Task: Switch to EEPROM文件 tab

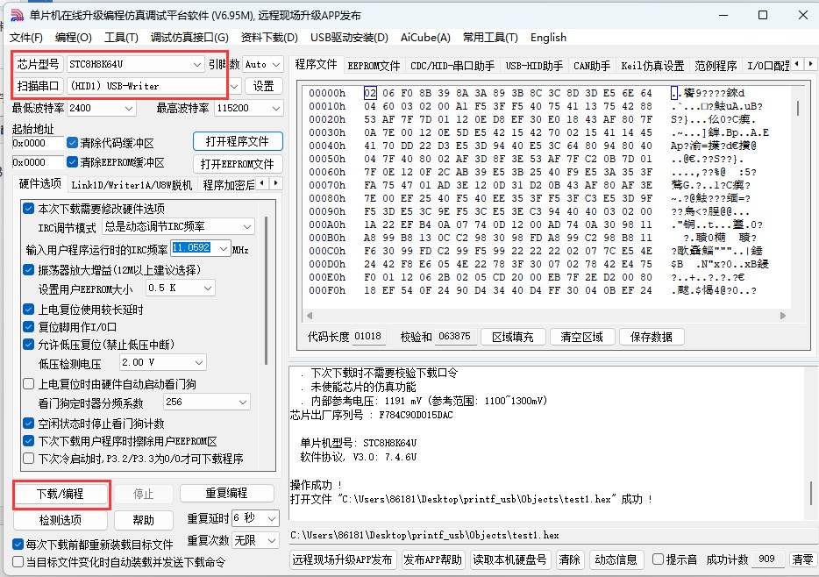Action: coord(374,65)
